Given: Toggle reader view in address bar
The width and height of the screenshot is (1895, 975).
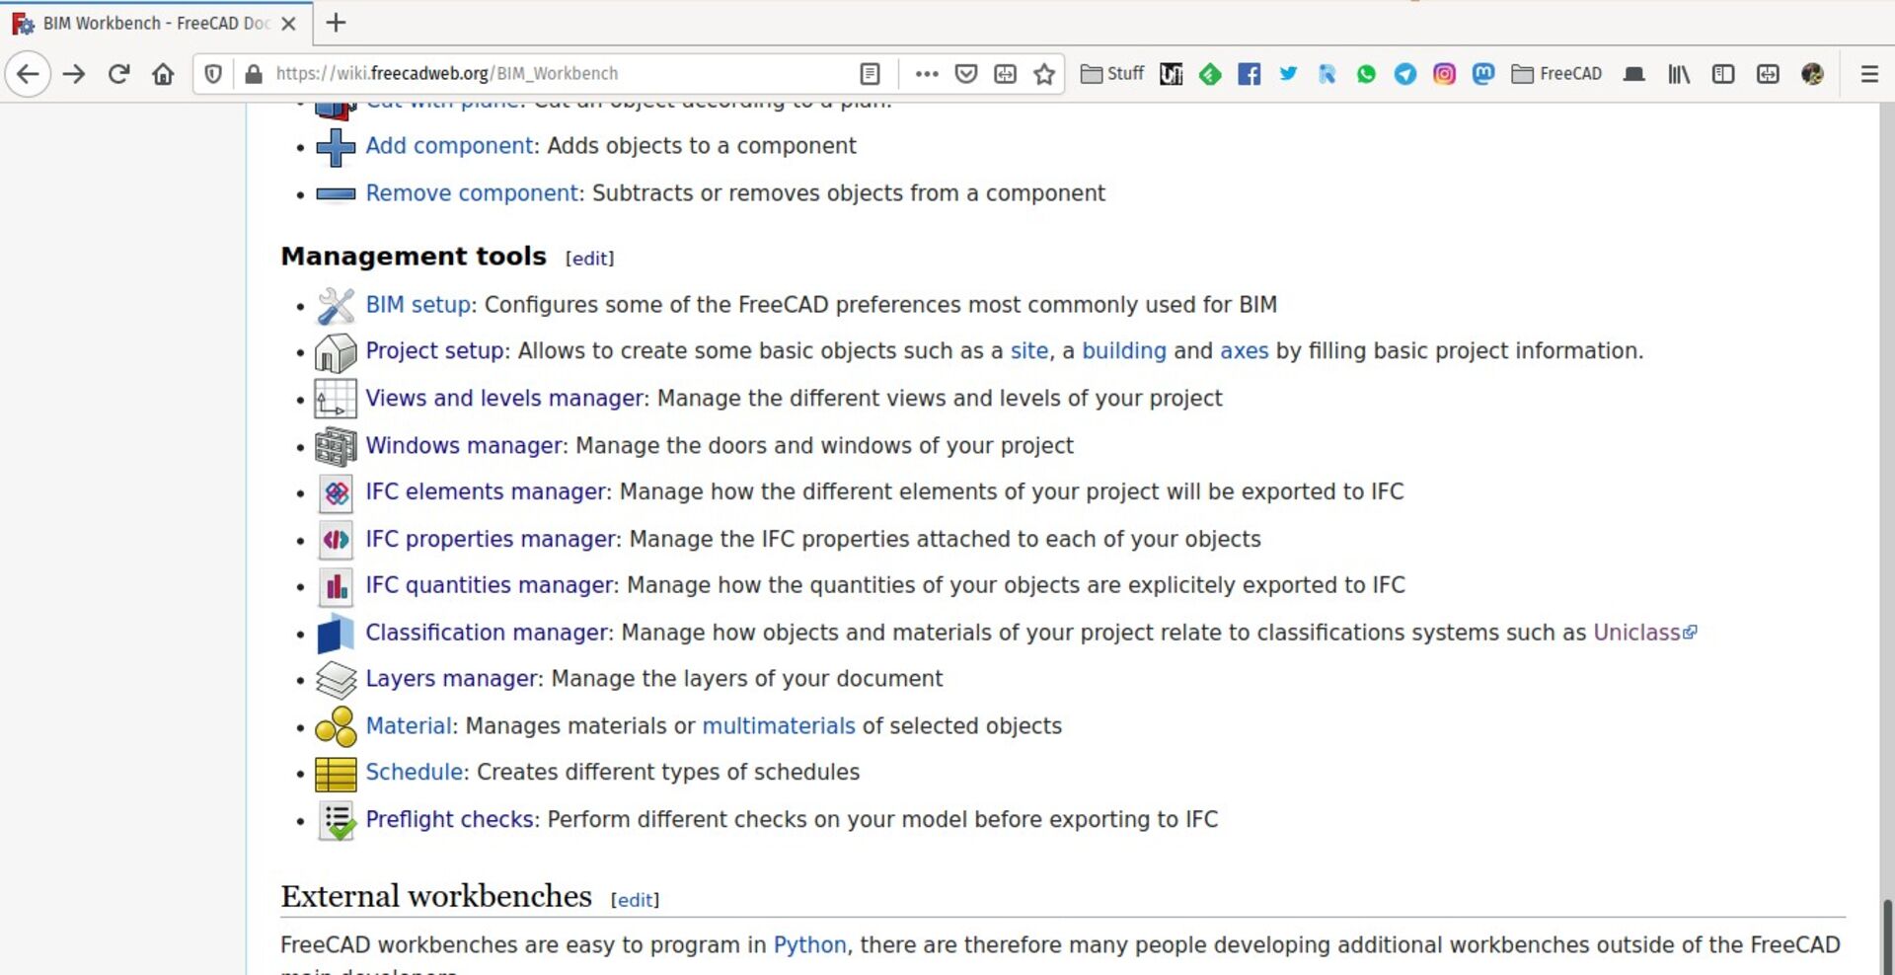Looking at the screenshot, I should 870,74.
